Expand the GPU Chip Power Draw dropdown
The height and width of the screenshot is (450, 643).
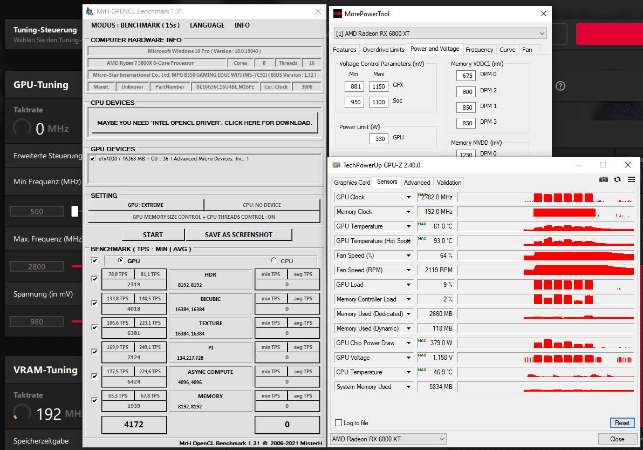408,343
